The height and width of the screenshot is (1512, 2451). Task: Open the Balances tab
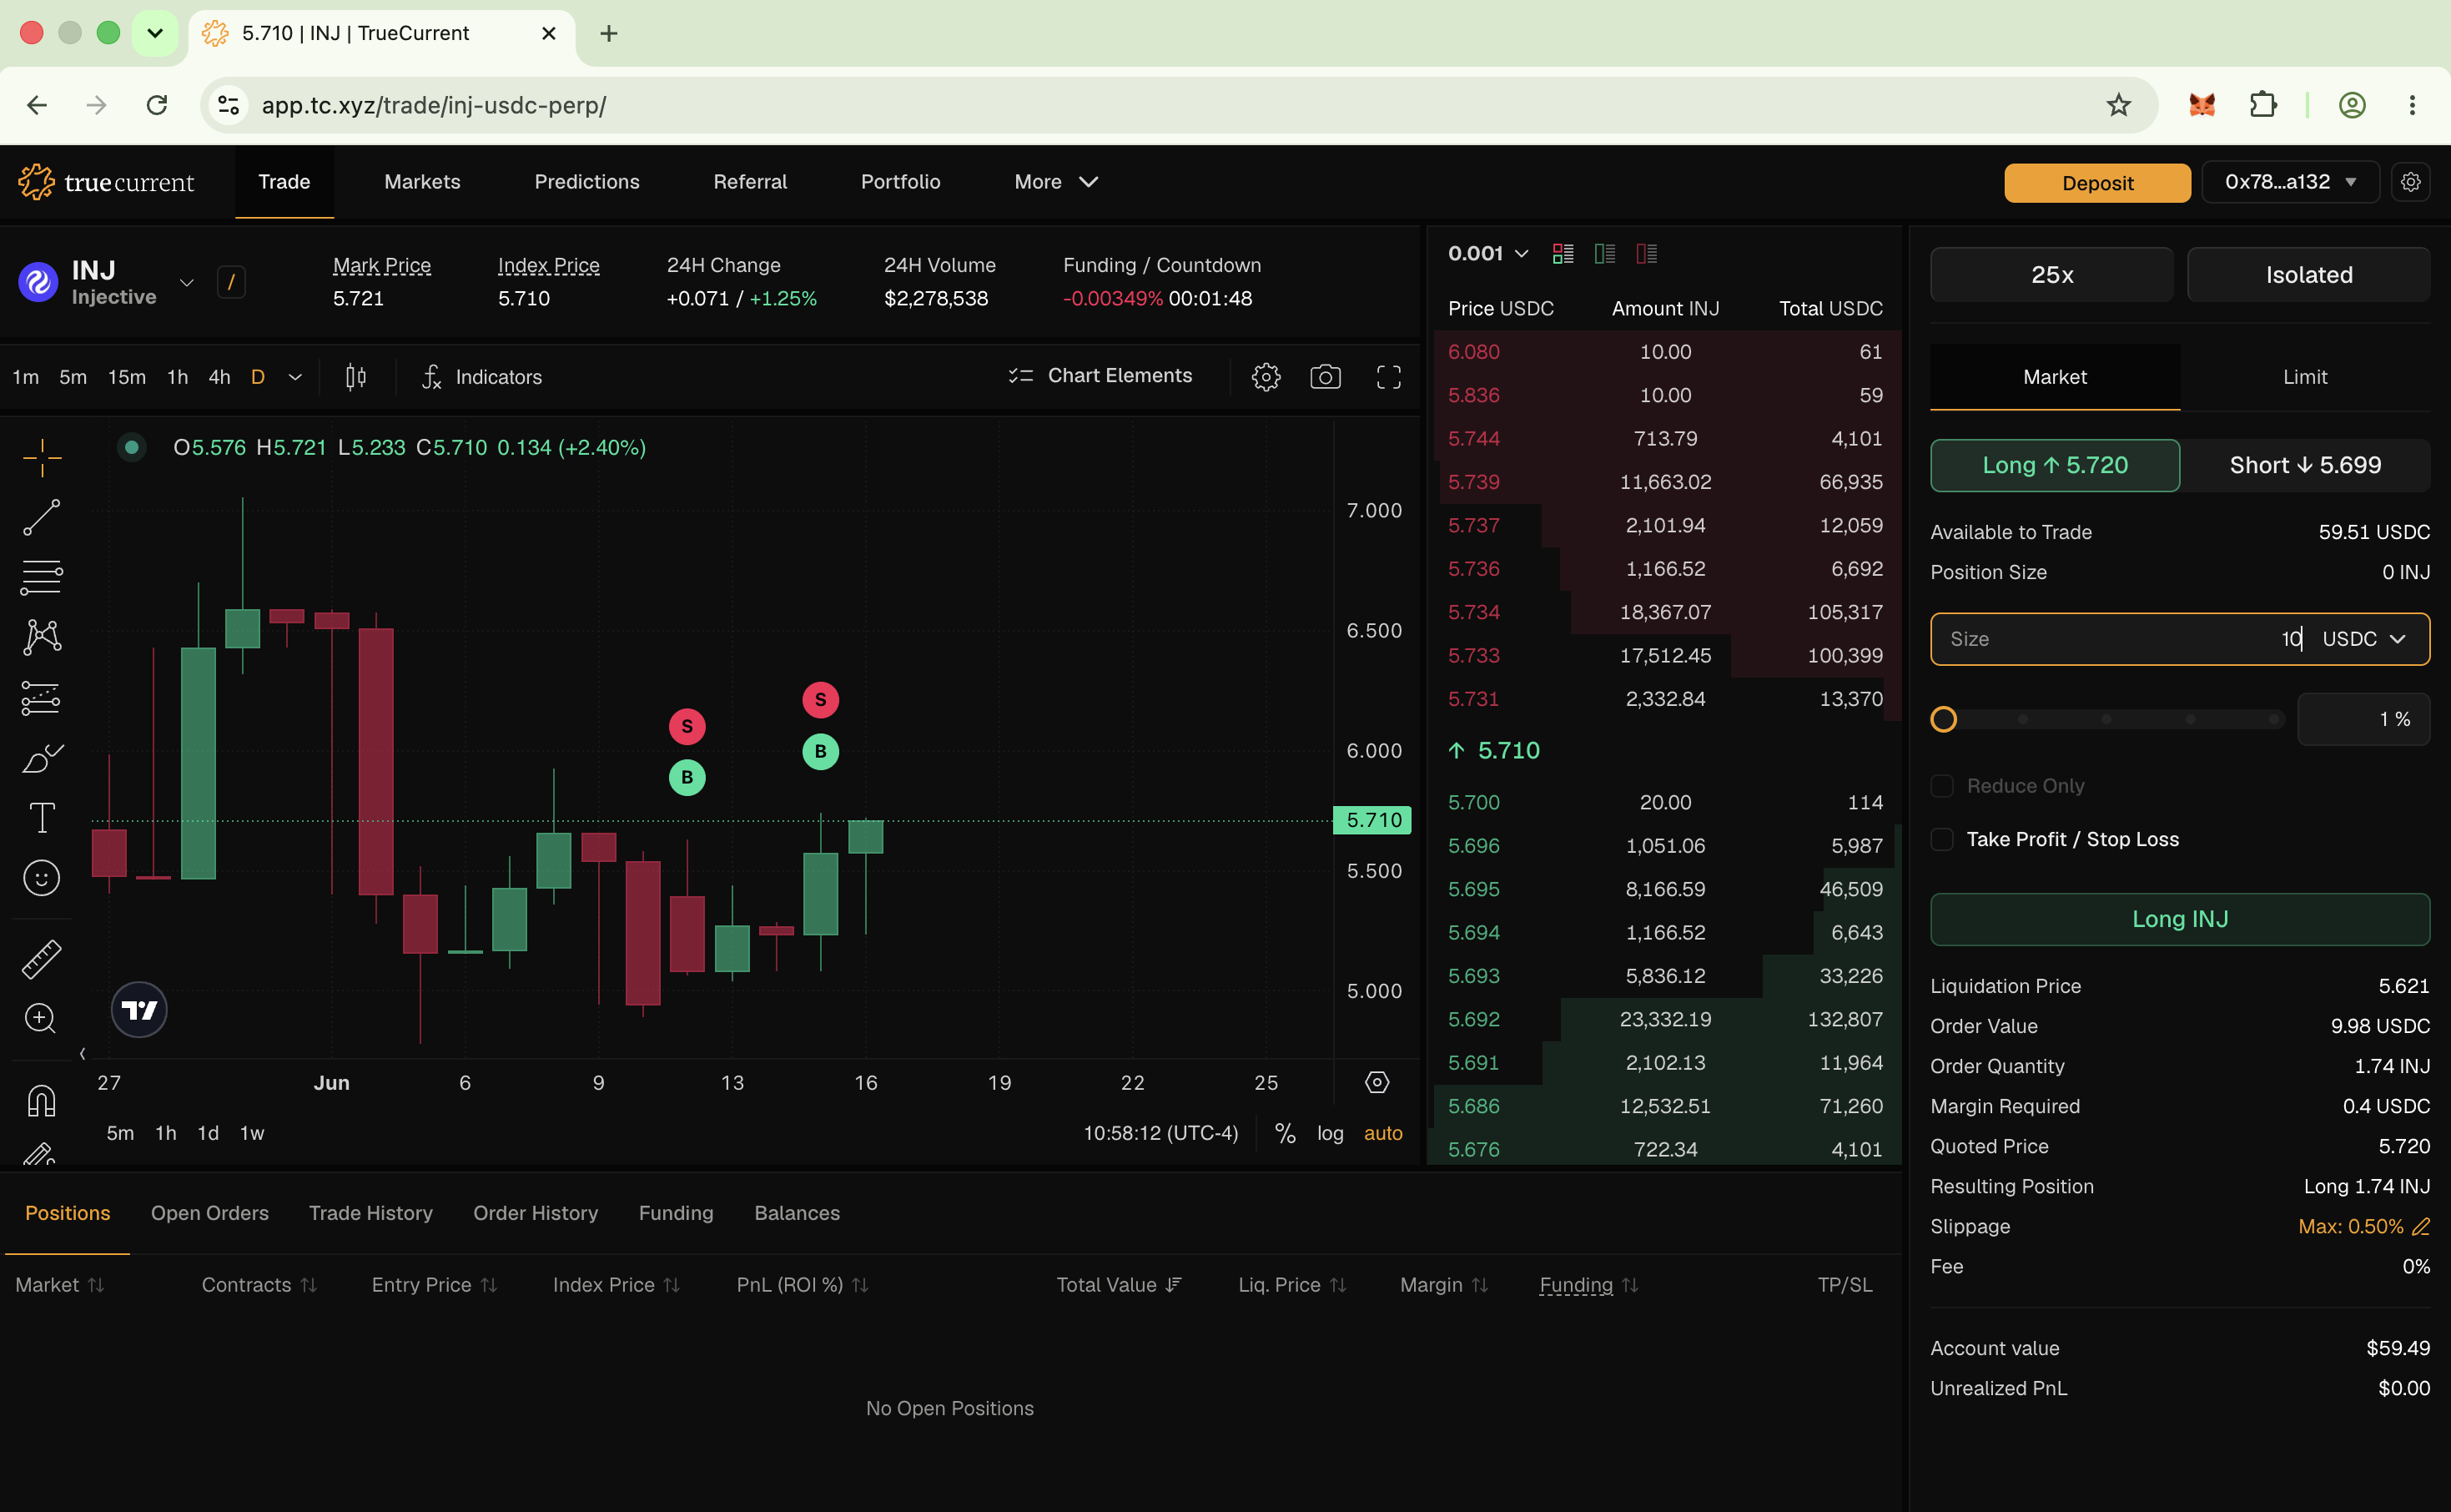pos(797,1213)
